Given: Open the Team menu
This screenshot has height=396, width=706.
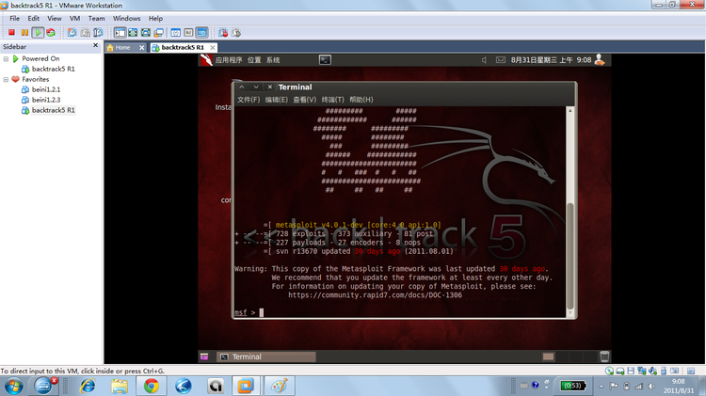Looking at the screenshot, I should 96,19.
